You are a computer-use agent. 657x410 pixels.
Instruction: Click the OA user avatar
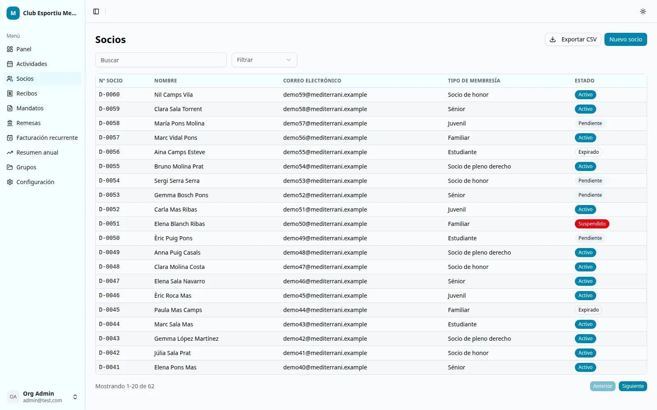click(x=13, y=397)
